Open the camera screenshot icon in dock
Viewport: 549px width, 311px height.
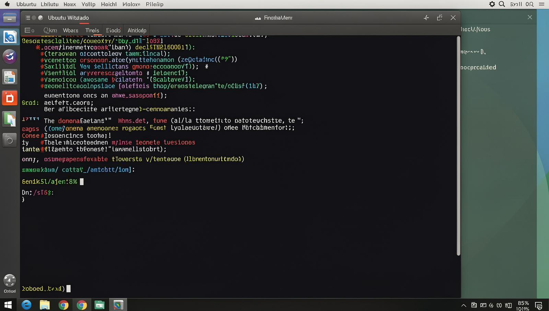click(10, 140)
